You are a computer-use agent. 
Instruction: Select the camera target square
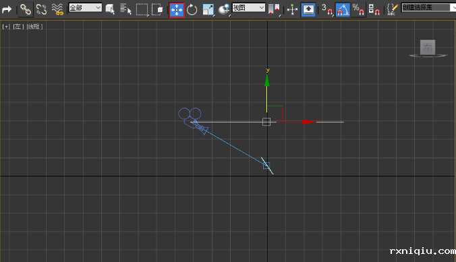tap(266, 166)
